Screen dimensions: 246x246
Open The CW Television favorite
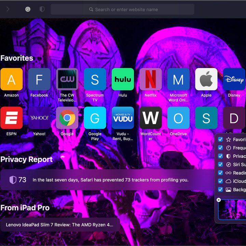coord(67,79)
